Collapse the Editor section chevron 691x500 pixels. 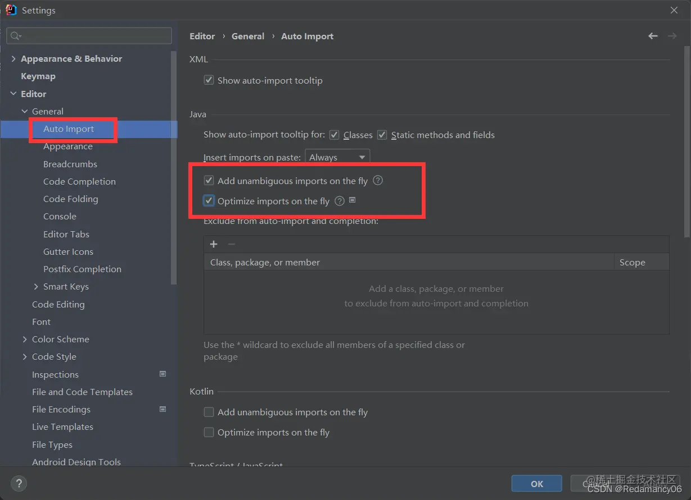pyautogui.click(x=13, y=94)
